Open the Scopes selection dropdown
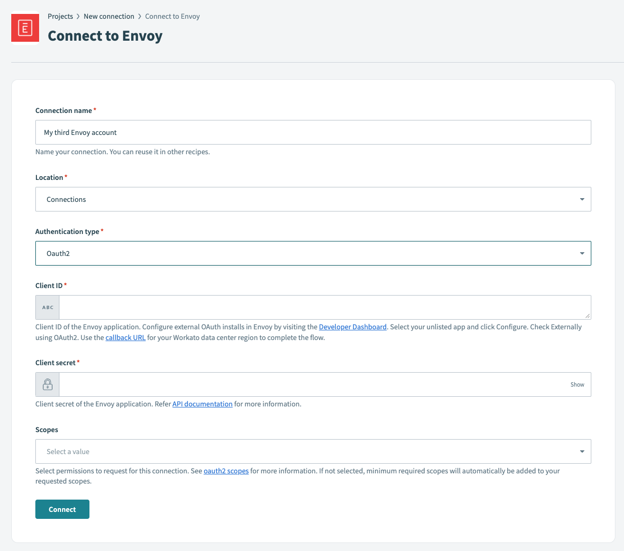Viewport: 624px width, 551px height. pyautogui.click(x=313, y=451)
